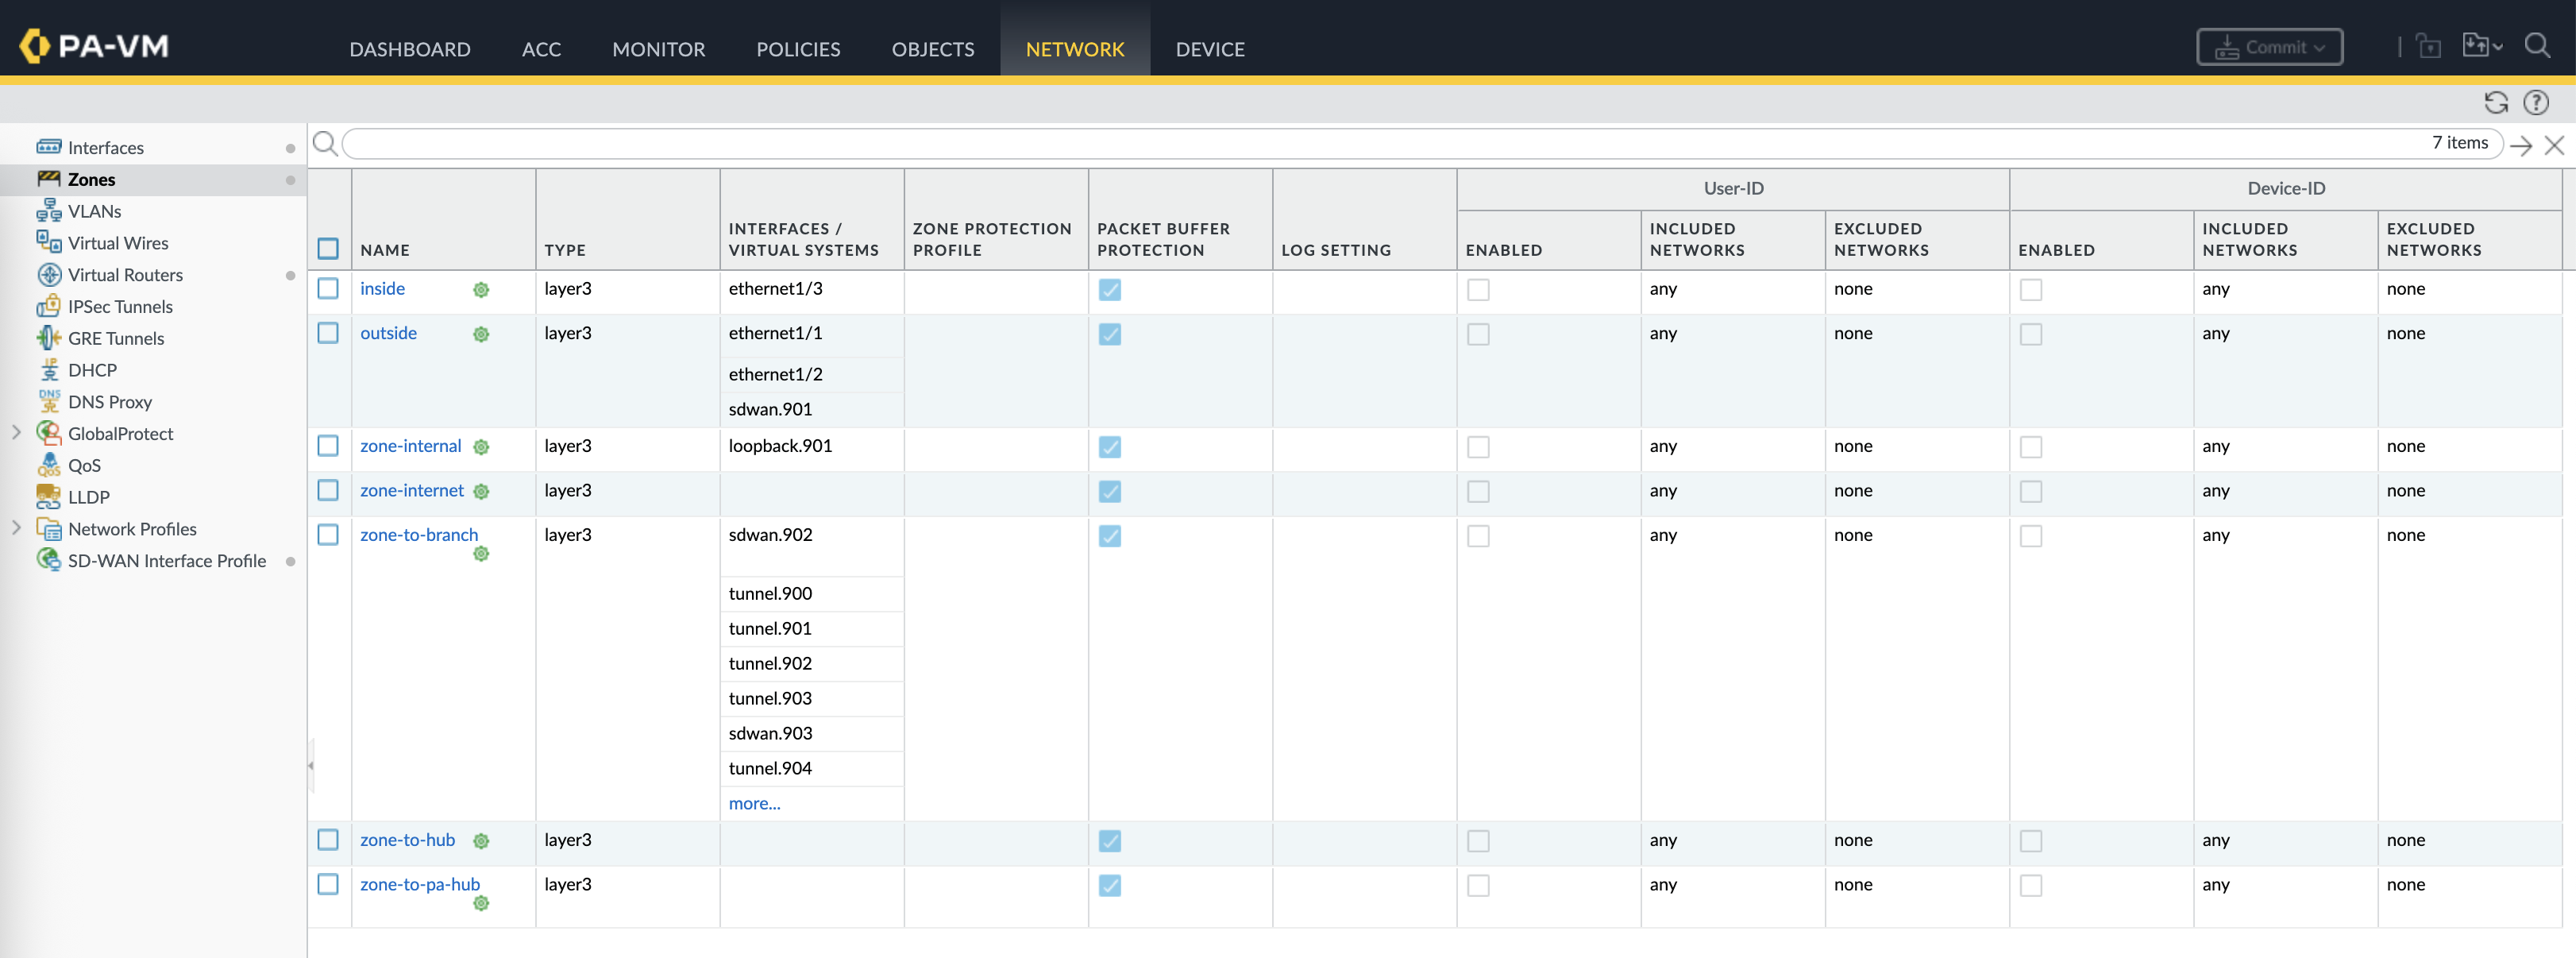Click the DNS Proxy sidebar icon

point(48,402)
